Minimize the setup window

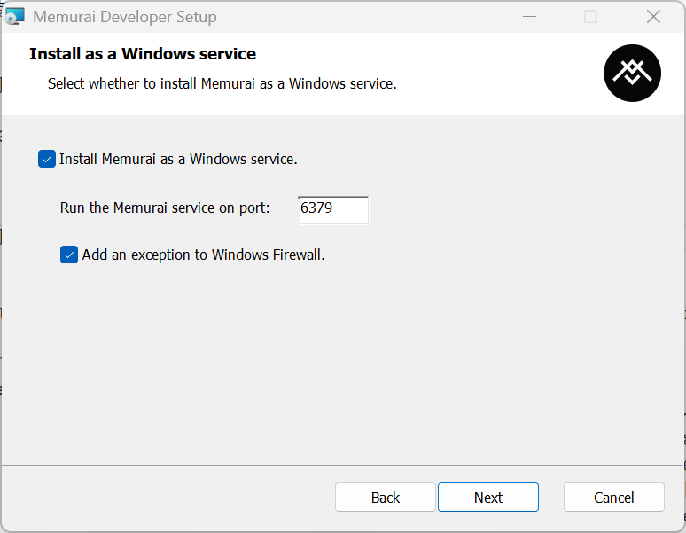coord(529,17)
